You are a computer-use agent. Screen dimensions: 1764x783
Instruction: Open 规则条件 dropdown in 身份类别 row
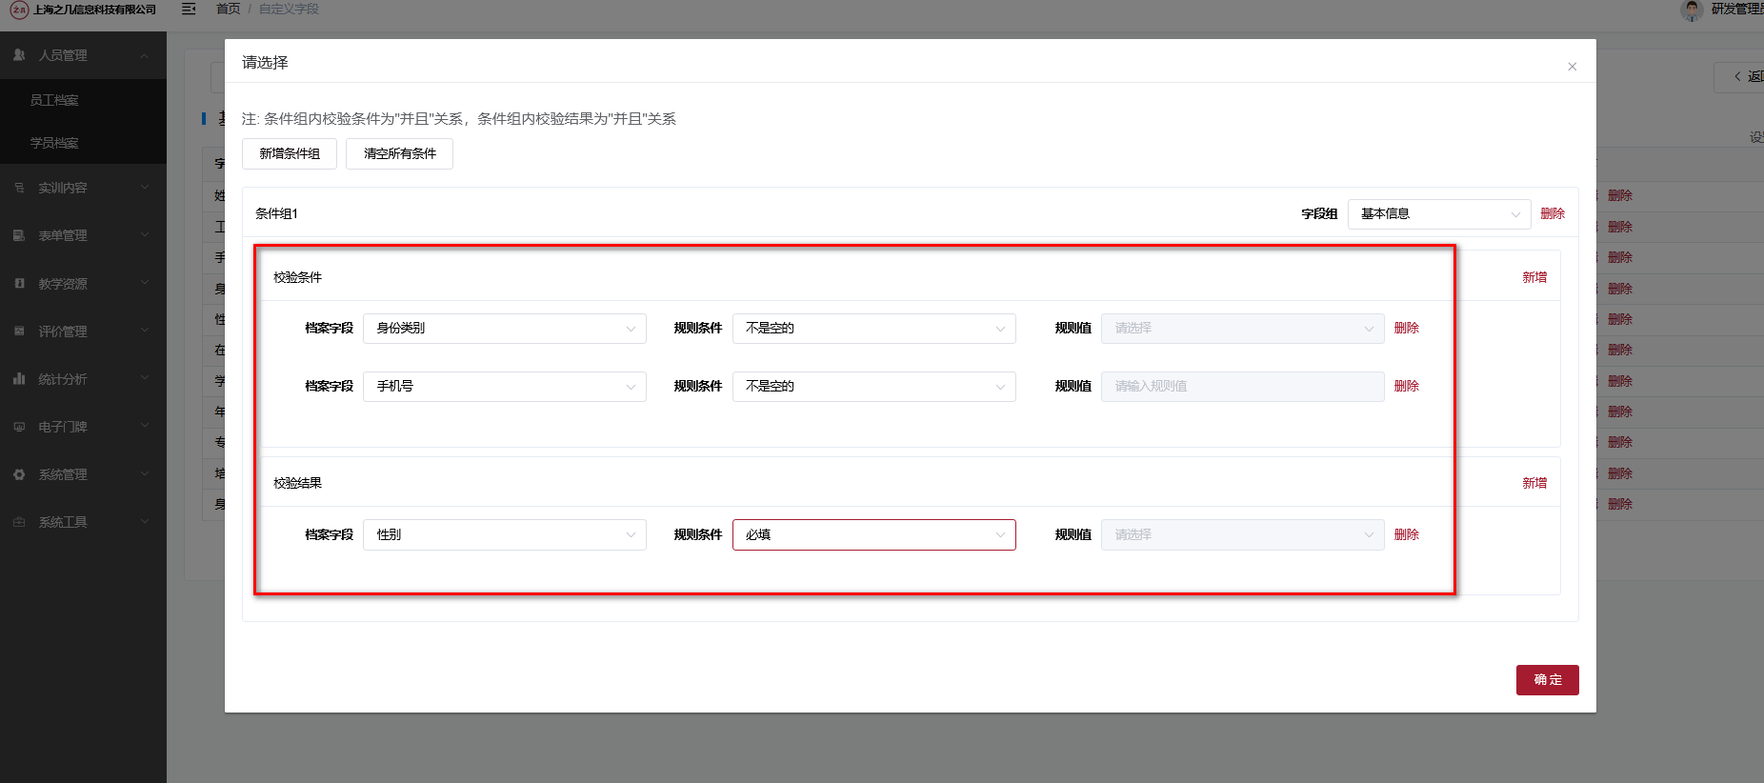click(x=873, y=329)
